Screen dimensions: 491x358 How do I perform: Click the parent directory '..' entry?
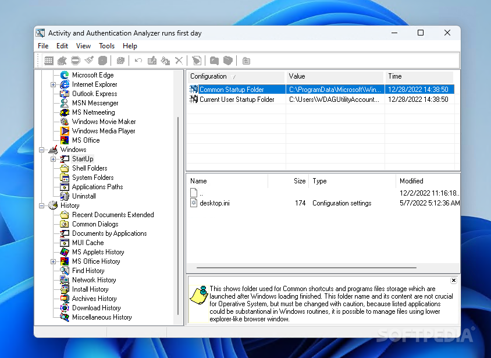coord(196,193)
